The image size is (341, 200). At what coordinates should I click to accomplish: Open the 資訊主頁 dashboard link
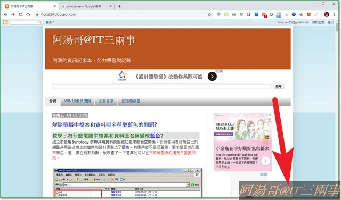pos(318,22)
